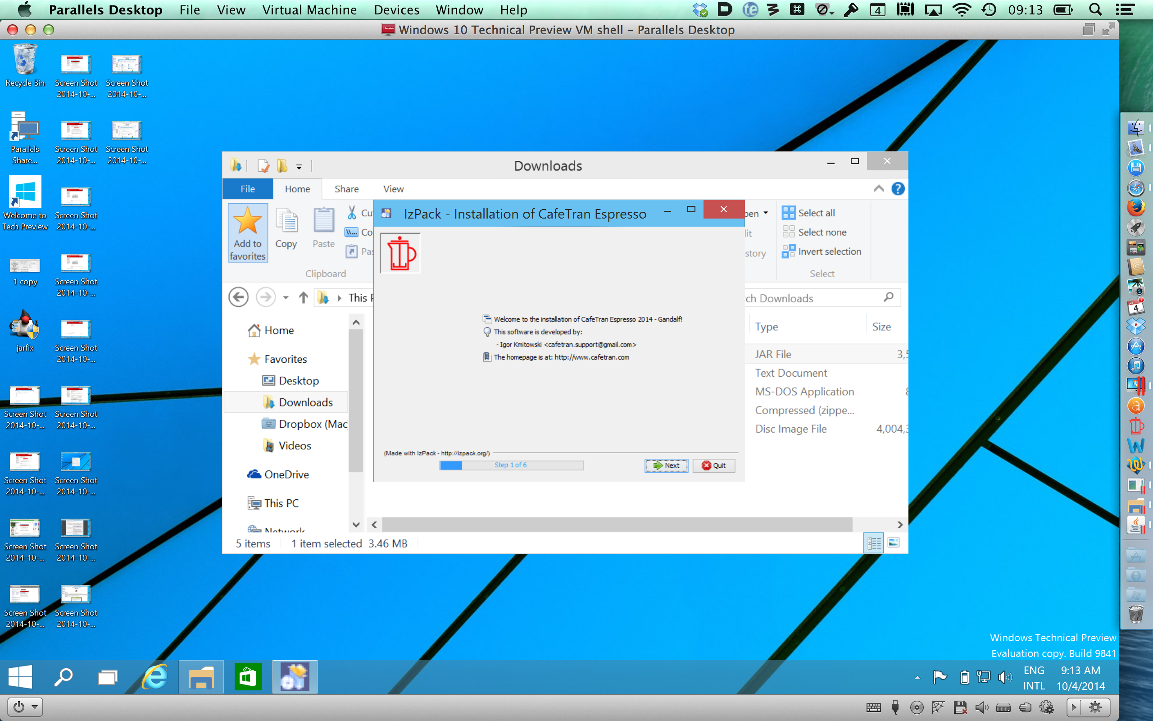Collapse the Explorer ribbon chevron
This screenshot has height=721, width=1153.
pos(879,189)
